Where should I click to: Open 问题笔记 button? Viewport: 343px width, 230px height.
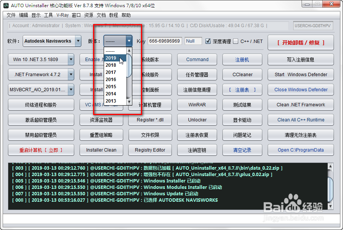coord(242,135)
